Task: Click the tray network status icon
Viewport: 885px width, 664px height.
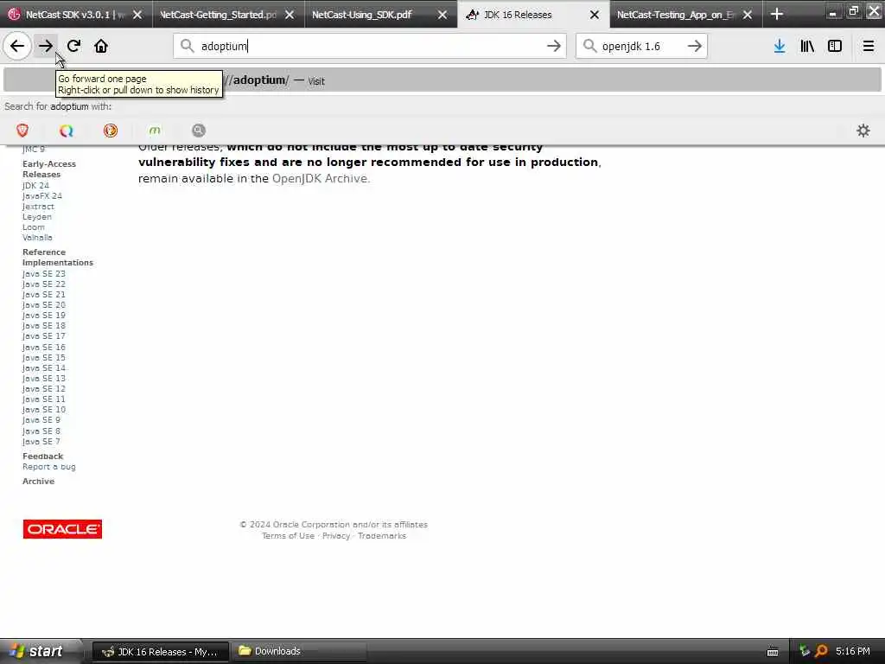Action: (x=805, y=651)
